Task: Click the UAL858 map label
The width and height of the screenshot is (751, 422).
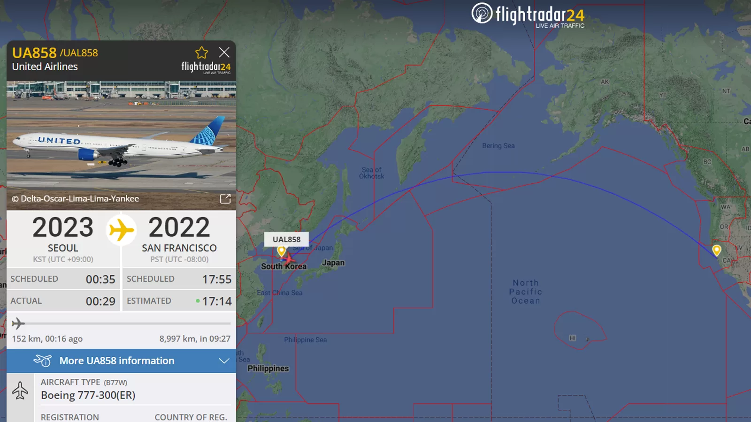Action: tap(286, 239)
